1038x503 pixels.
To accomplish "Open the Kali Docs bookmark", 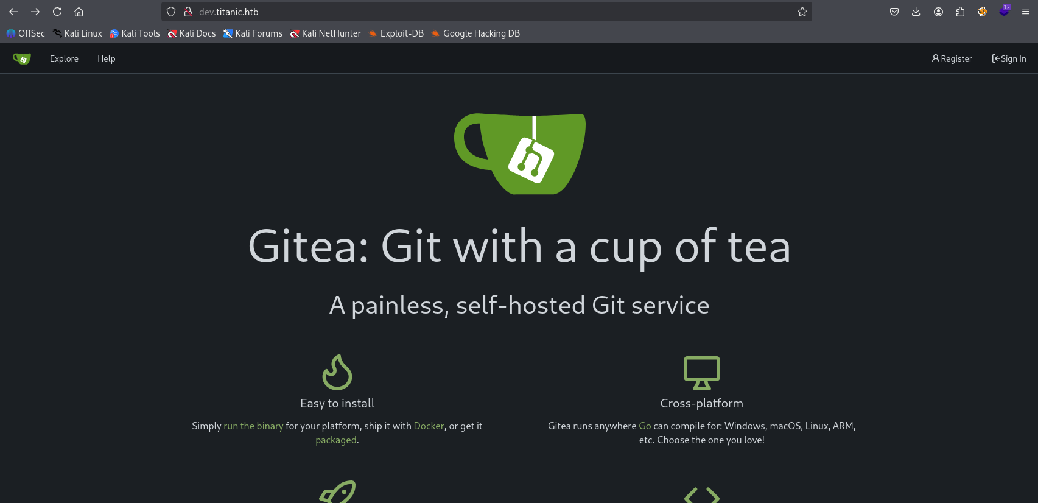I will tap(192, 33).
